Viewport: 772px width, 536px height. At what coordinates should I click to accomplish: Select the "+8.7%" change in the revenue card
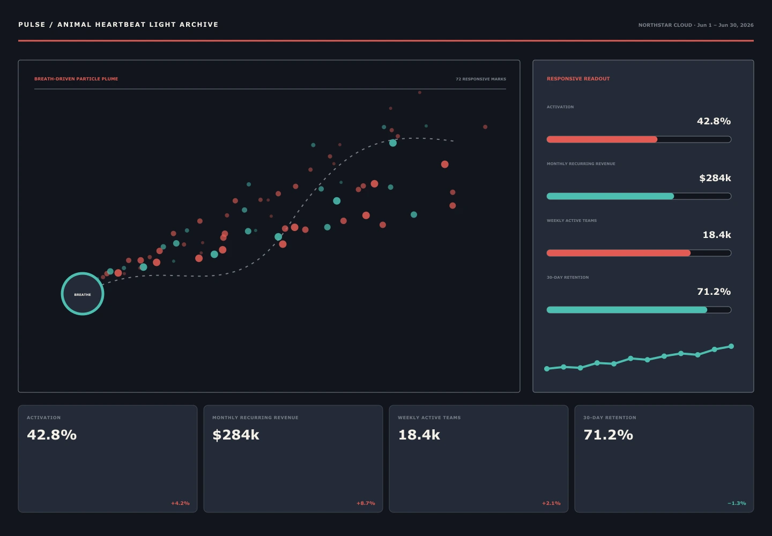(x=366, y=503)
